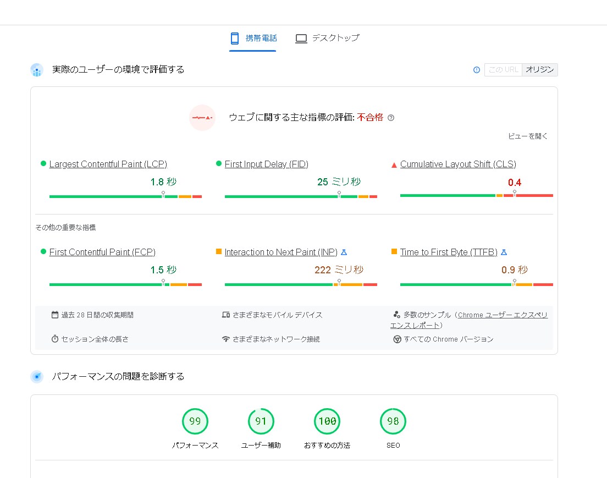Click the TTFB value 0.9 秒
607x478 pixels.
tap(515, 270)
